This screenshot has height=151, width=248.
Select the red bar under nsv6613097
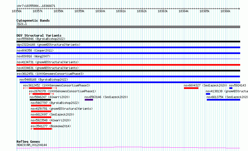click(x=41, y=117)
